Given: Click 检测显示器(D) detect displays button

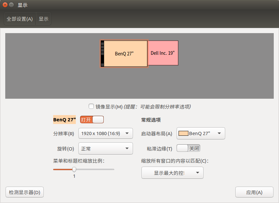Looking at the screenshot, I should 25,192.
